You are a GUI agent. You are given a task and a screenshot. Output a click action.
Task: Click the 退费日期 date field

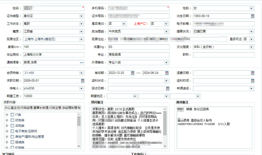(x=224, y=73)
